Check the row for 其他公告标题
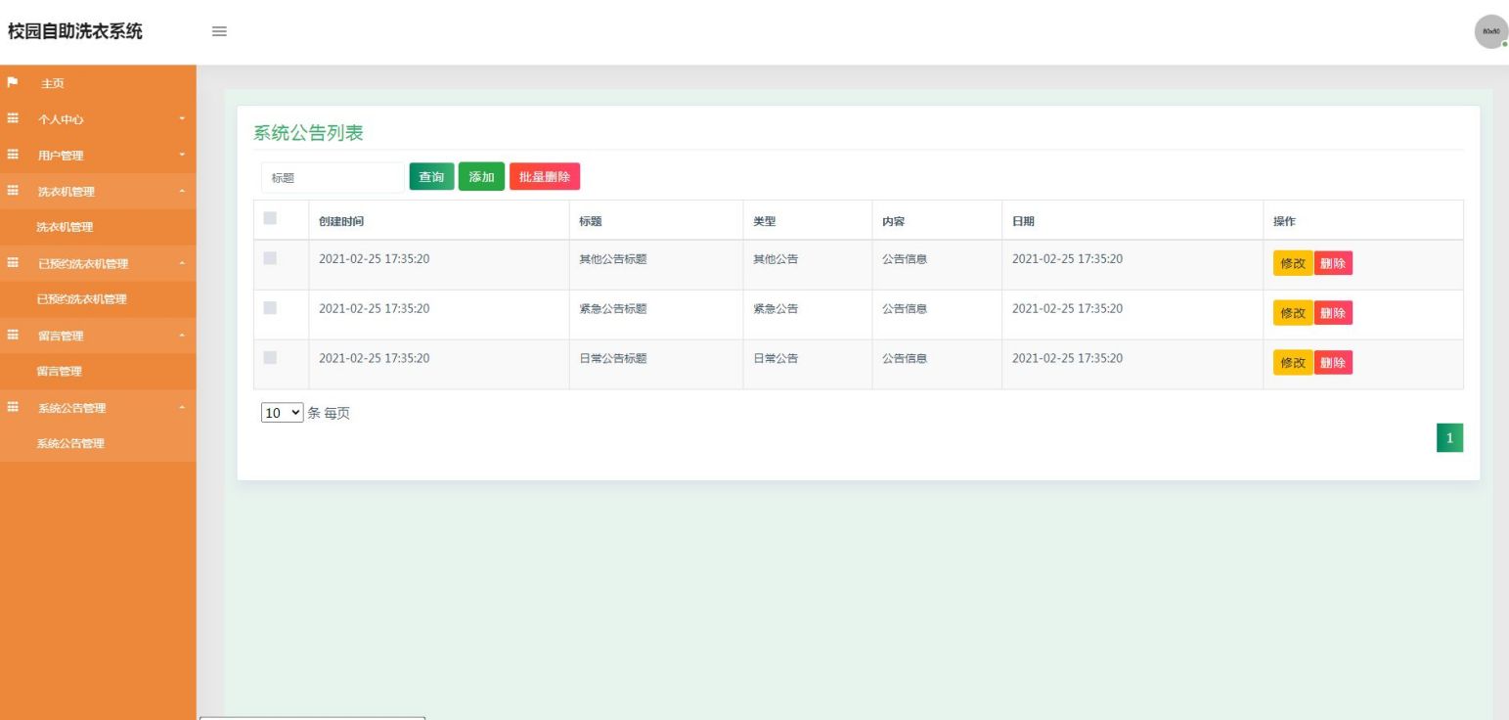The image size is (1509, 720). [271, 258]
